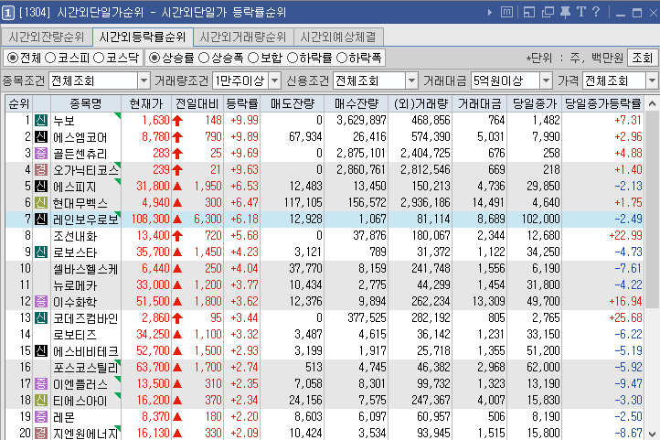Click the 증 badge next to 골든센츄리

click(x=41, y=154)
